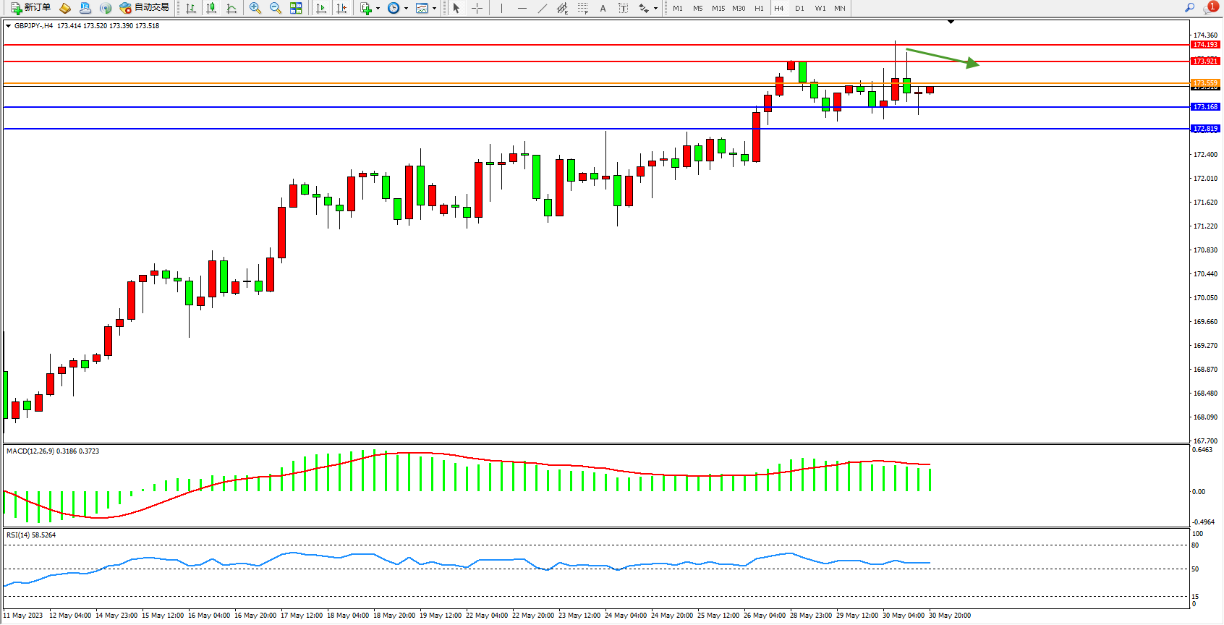The height and width of the screenshot is (625, 1224).
Task: Open the indicators list dropdown arrow
Action: coord(378,9)
